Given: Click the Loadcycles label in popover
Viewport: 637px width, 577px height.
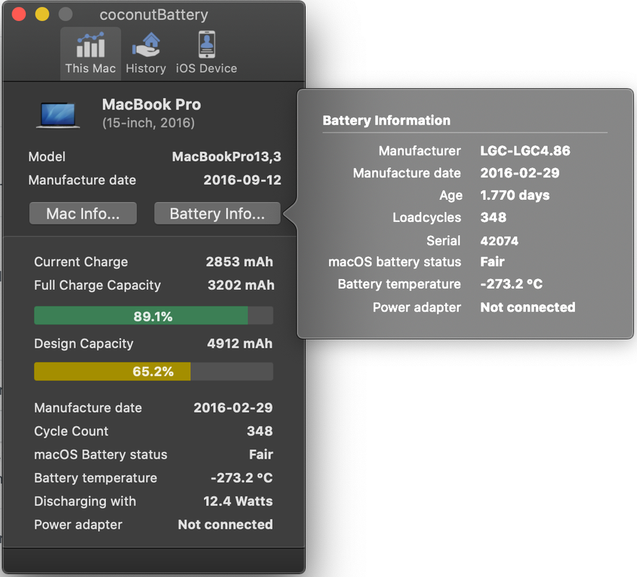Looking at the screenshot, I should 426,218.
